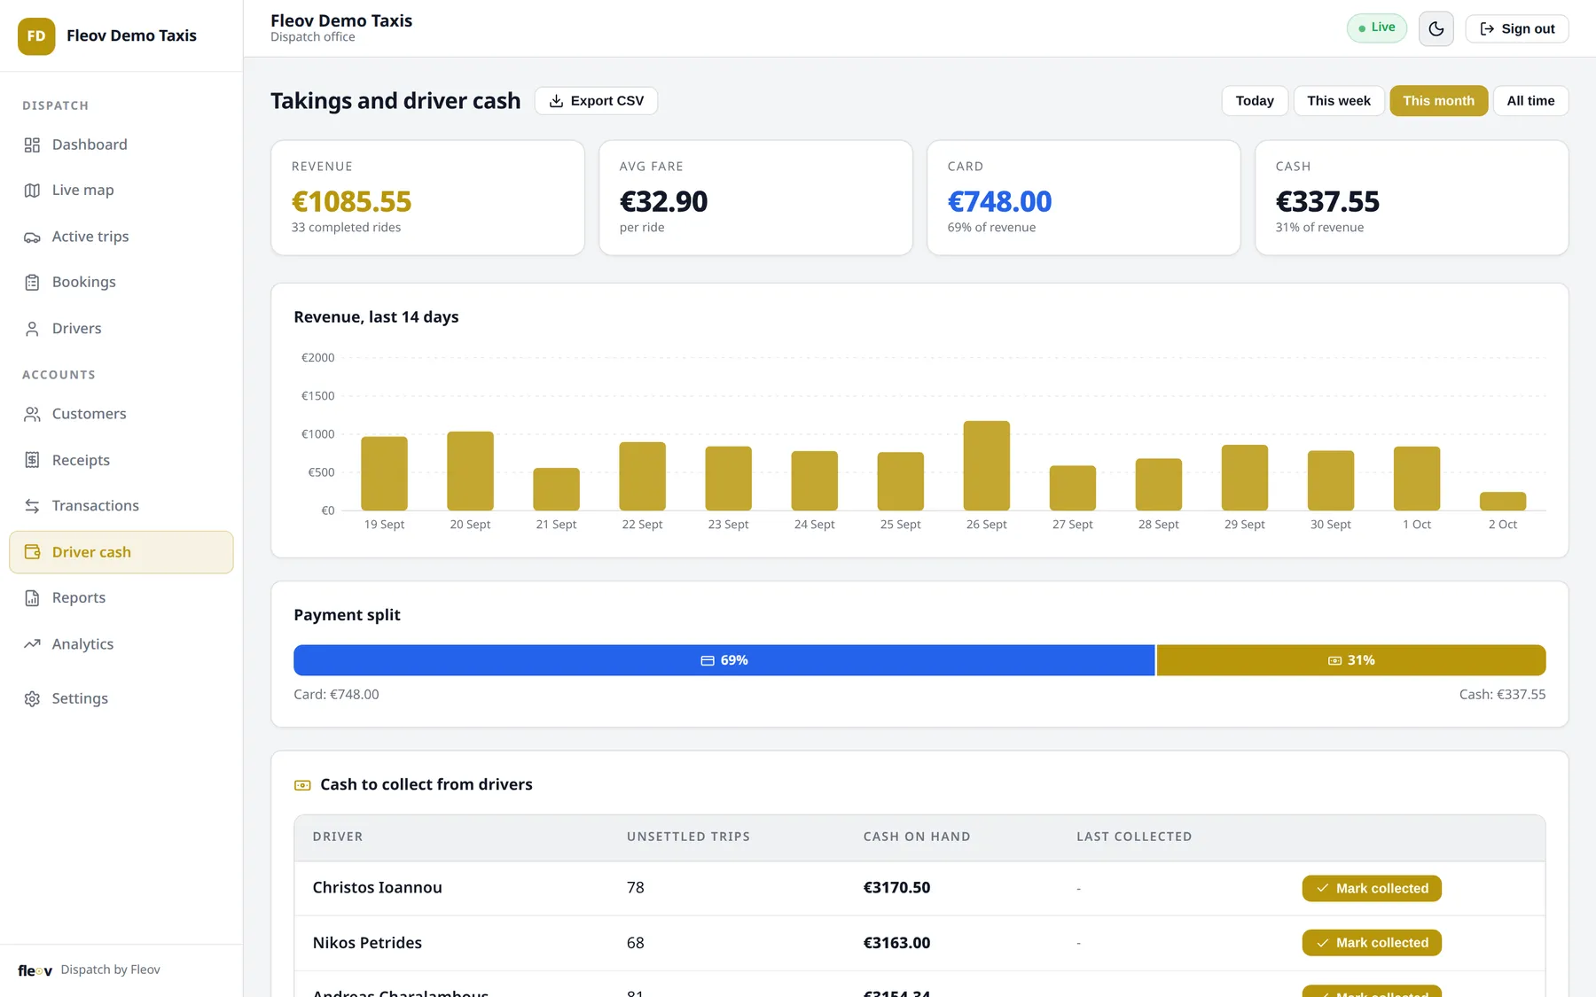The height and width of the screenshot is (997, 1596).
Task: Click the 2 Oct revenue bar
Action: pyautogui.click(x=1503, y=502)
